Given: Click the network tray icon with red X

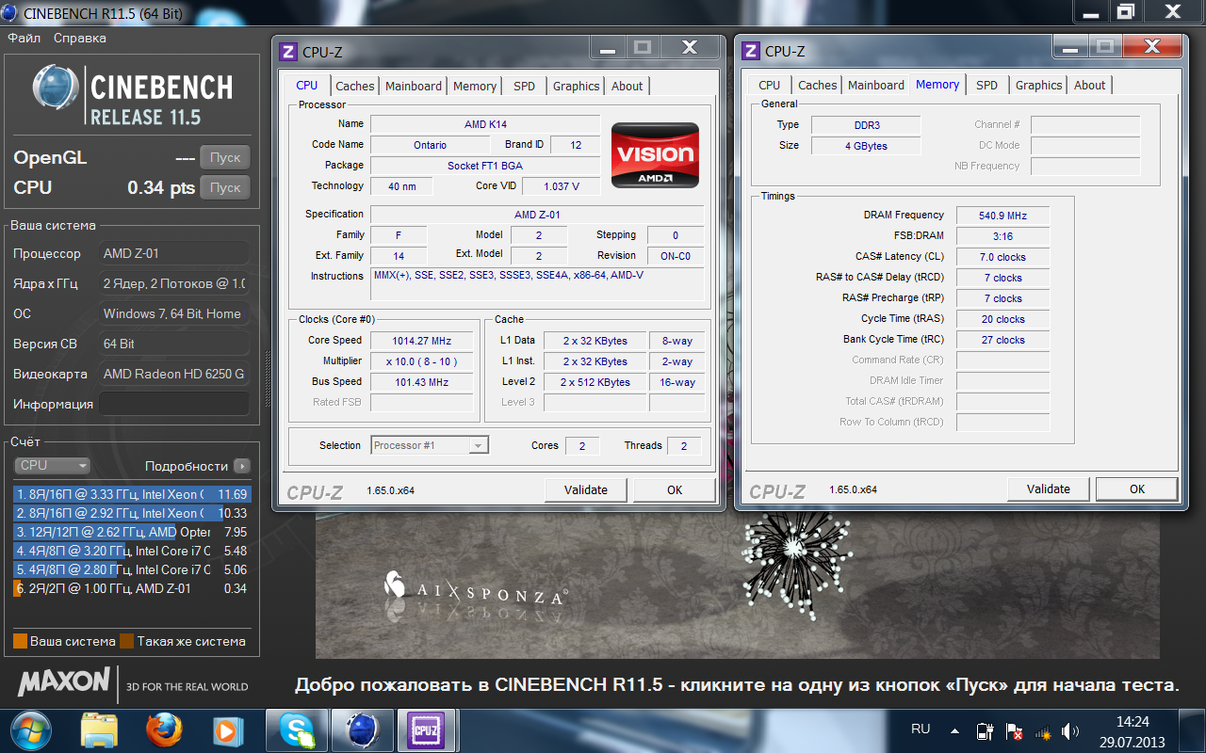Looking at the screenshot, I should point(1015,731).
